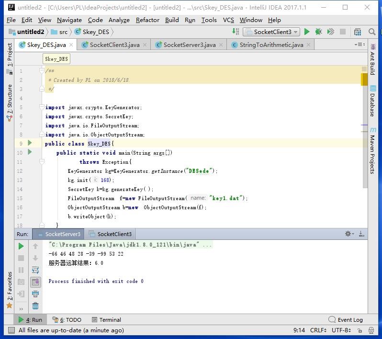
Task: Toggle the 4: Run tool window button
Action: point(30,319)
